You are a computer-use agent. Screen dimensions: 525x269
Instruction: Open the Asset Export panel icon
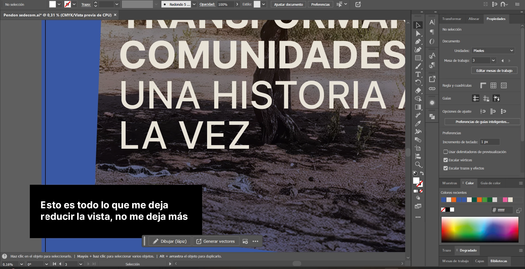point(432,79)
